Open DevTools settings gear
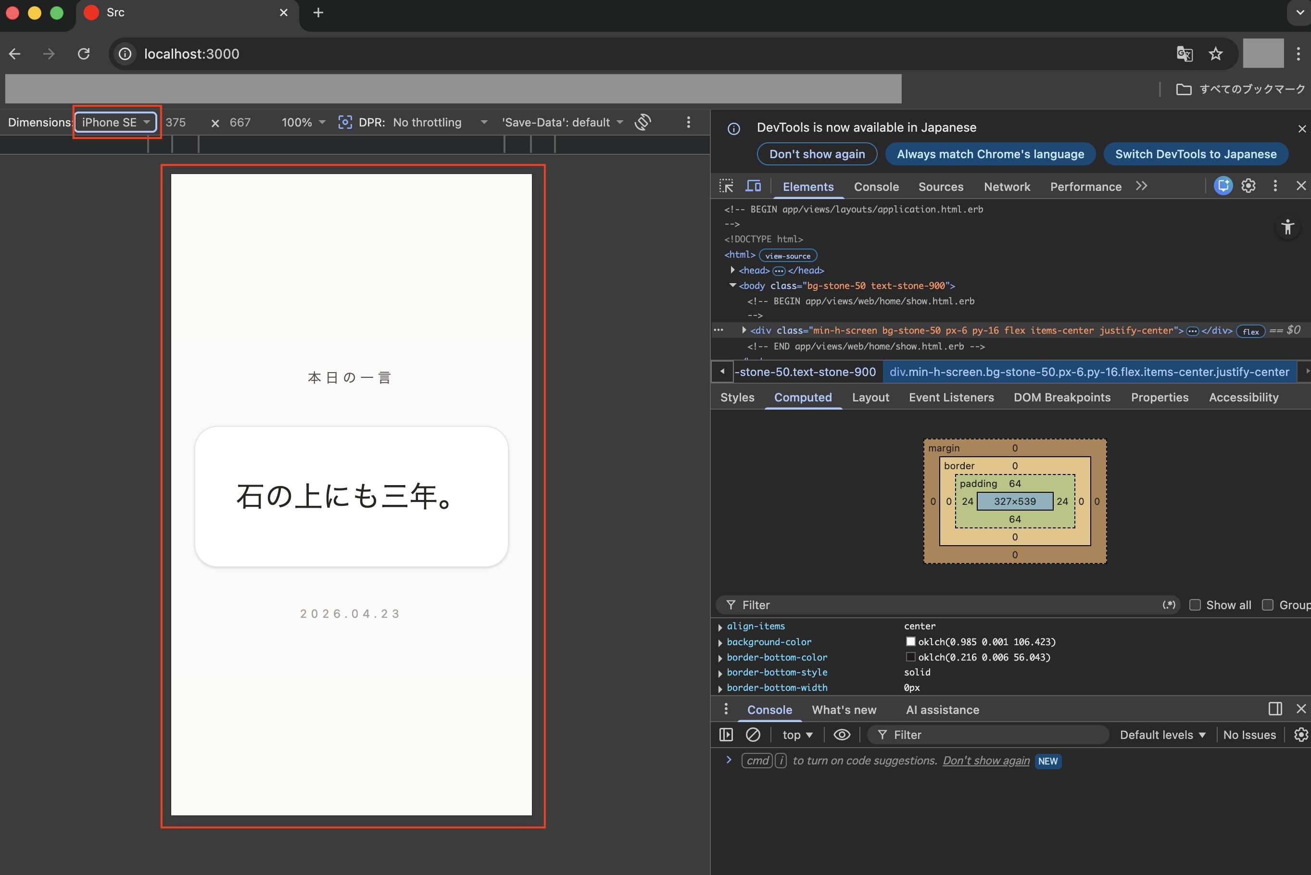 pyautogui.click(x=1248, y=186)
